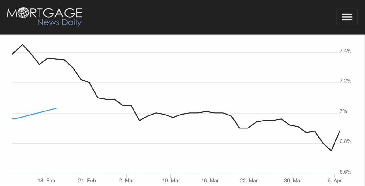
Task: Select the 16. Mar date label
Action: point(210,181)
